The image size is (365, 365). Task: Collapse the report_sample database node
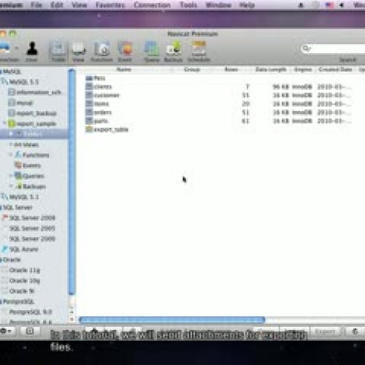click(4, 123)
